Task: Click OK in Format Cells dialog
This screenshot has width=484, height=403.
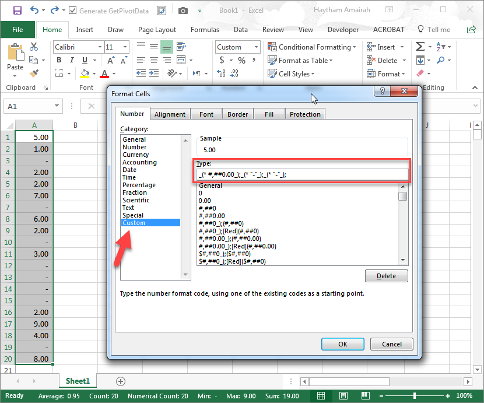Action: coord(343,344)
